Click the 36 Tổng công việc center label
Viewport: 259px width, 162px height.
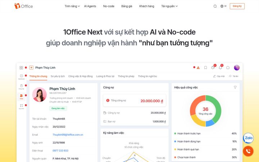205,111
